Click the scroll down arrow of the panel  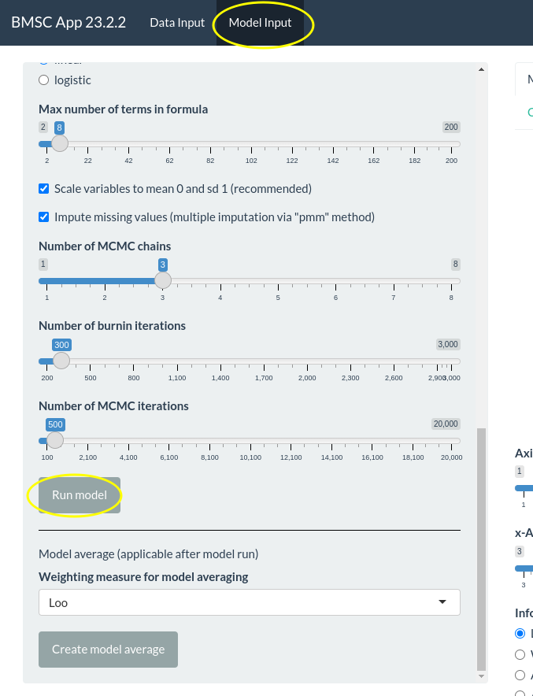[482, 675]
